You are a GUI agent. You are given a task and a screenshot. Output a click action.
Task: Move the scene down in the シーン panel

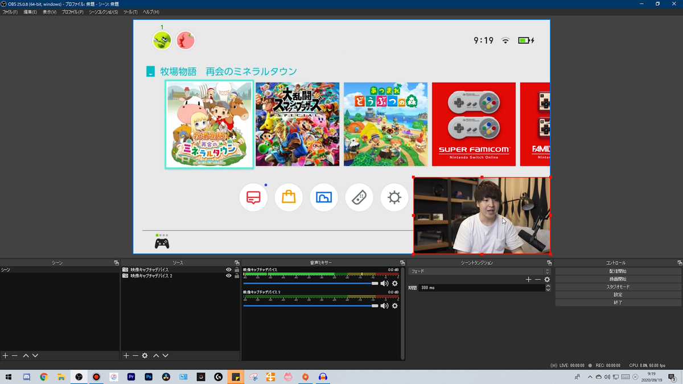[x=35, y=356]
